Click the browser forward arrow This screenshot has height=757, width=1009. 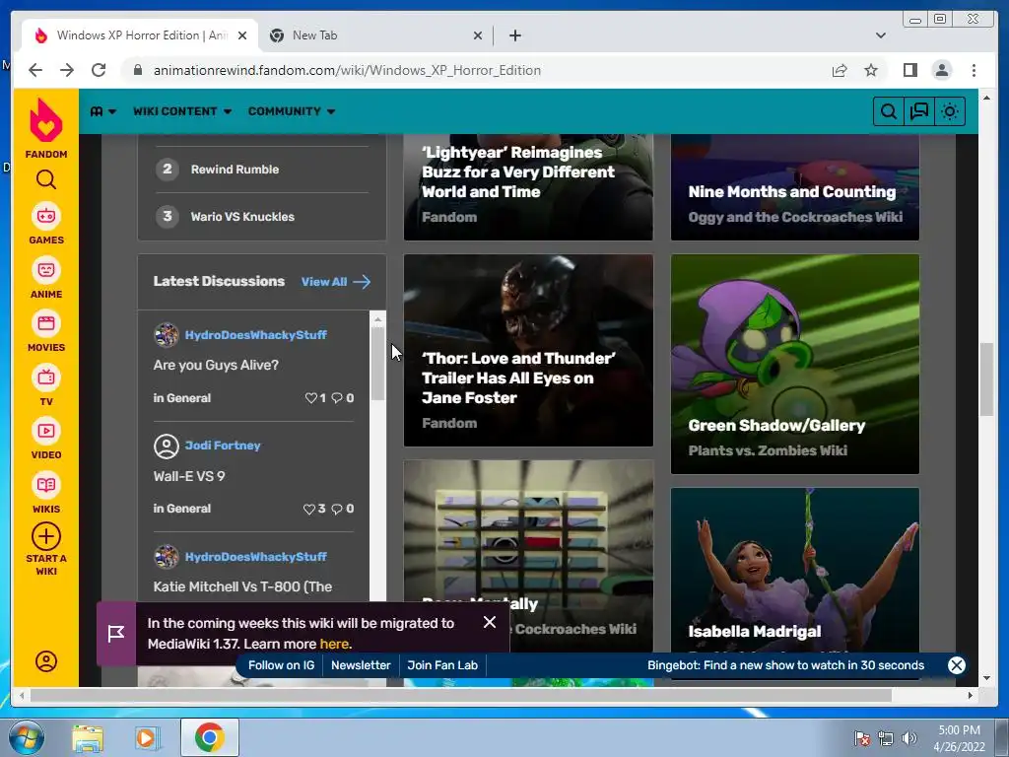(67, 70)
